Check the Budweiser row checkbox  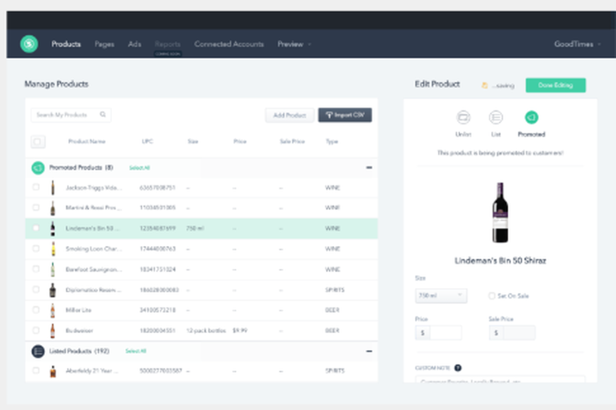point(36,330)
